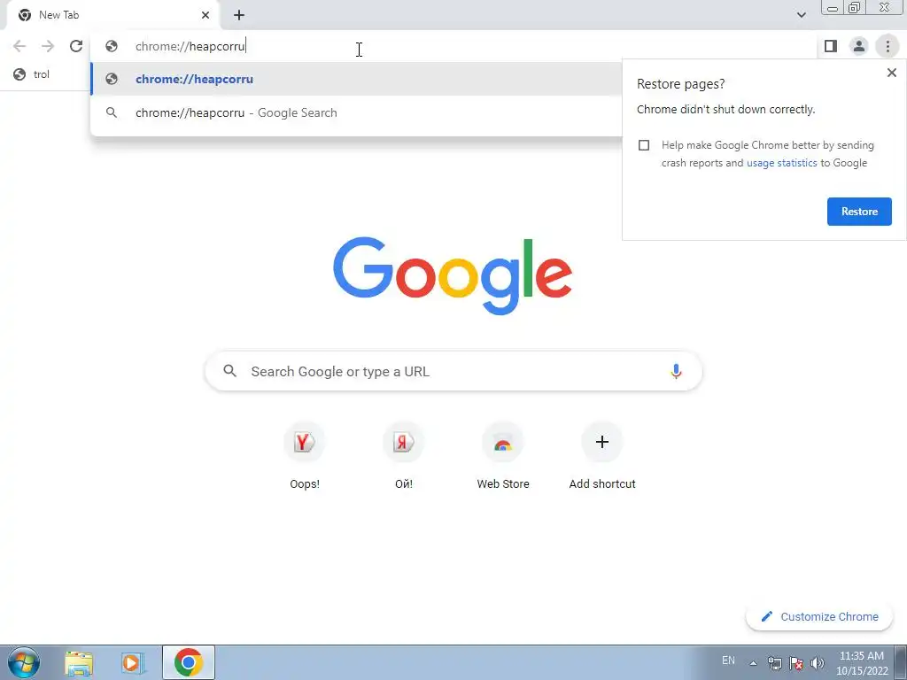Open Chrome's three-dot menu

pyautogui.click(x=888, y=46)
